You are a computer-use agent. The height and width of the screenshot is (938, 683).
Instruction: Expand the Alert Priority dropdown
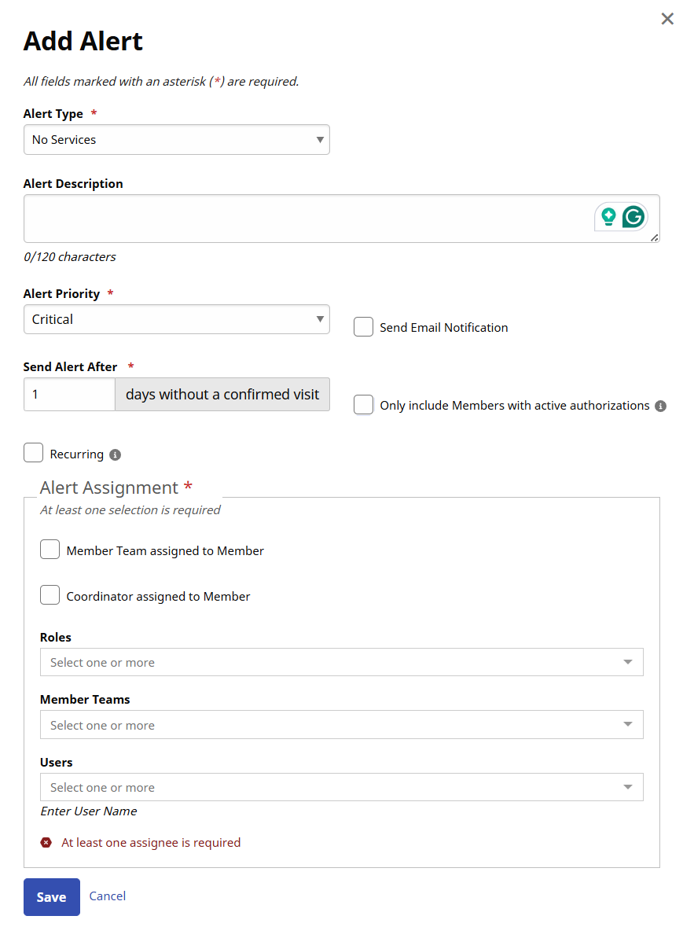[x=176, y=319]
